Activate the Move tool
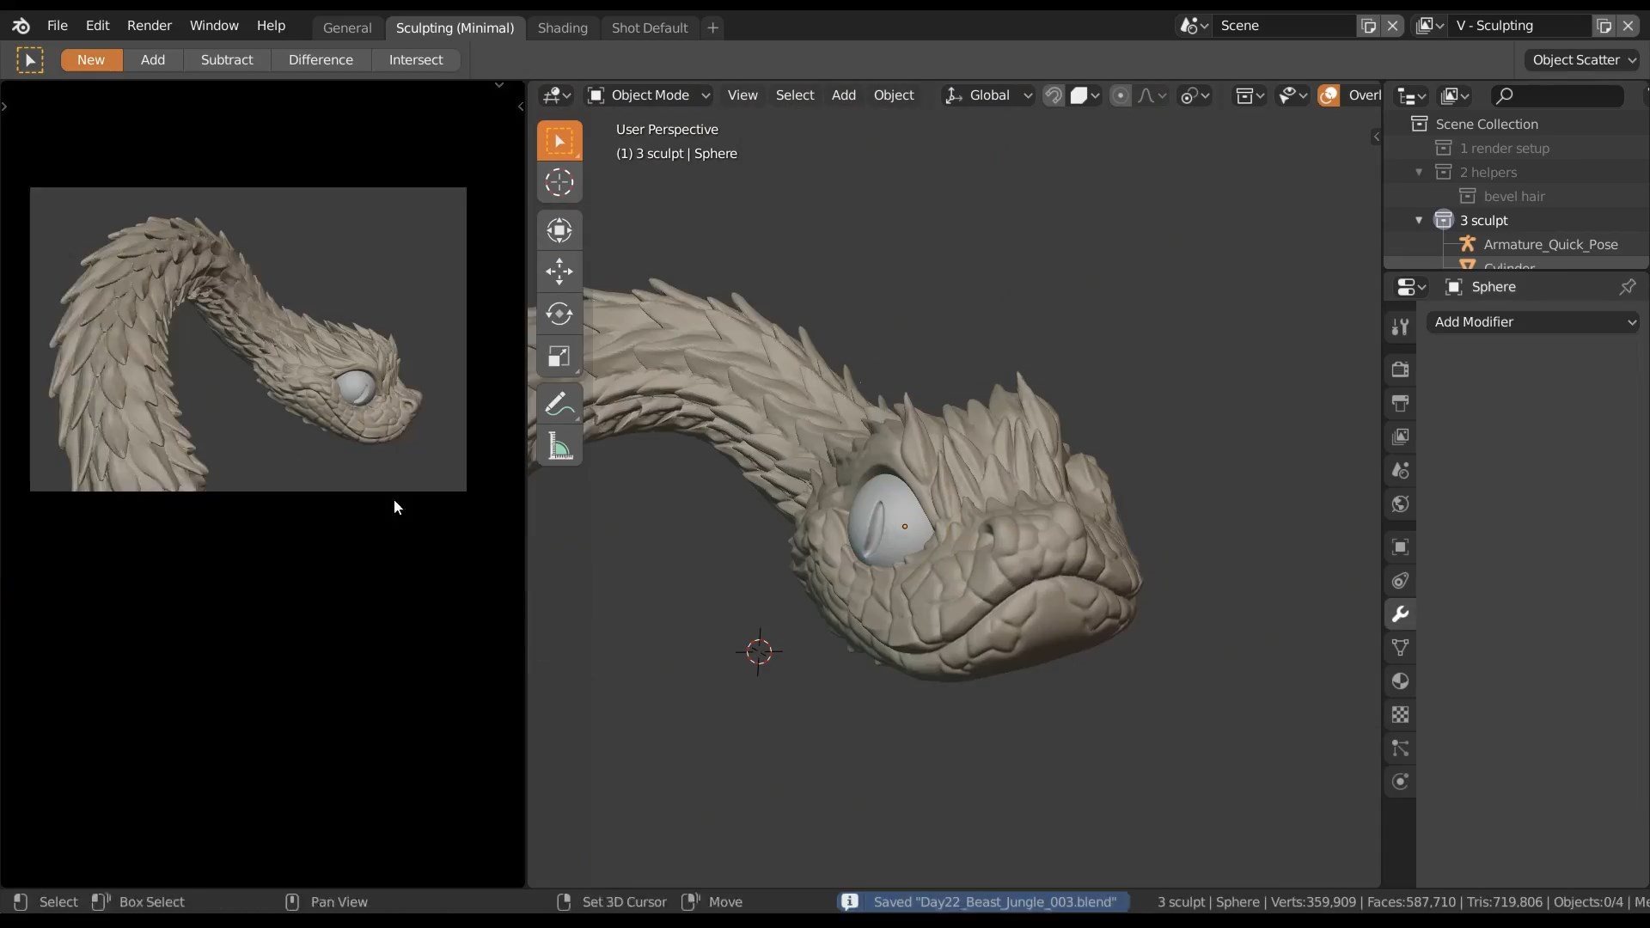 click(x=559, y=272)
